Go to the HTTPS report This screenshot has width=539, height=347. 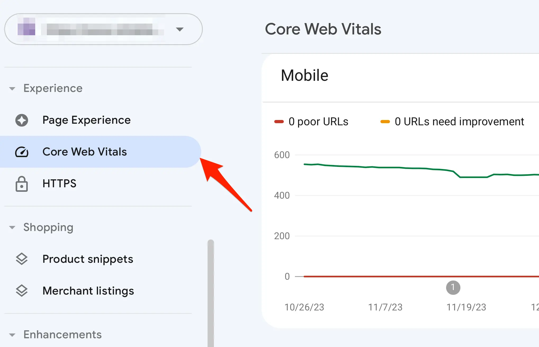(59, 184)
